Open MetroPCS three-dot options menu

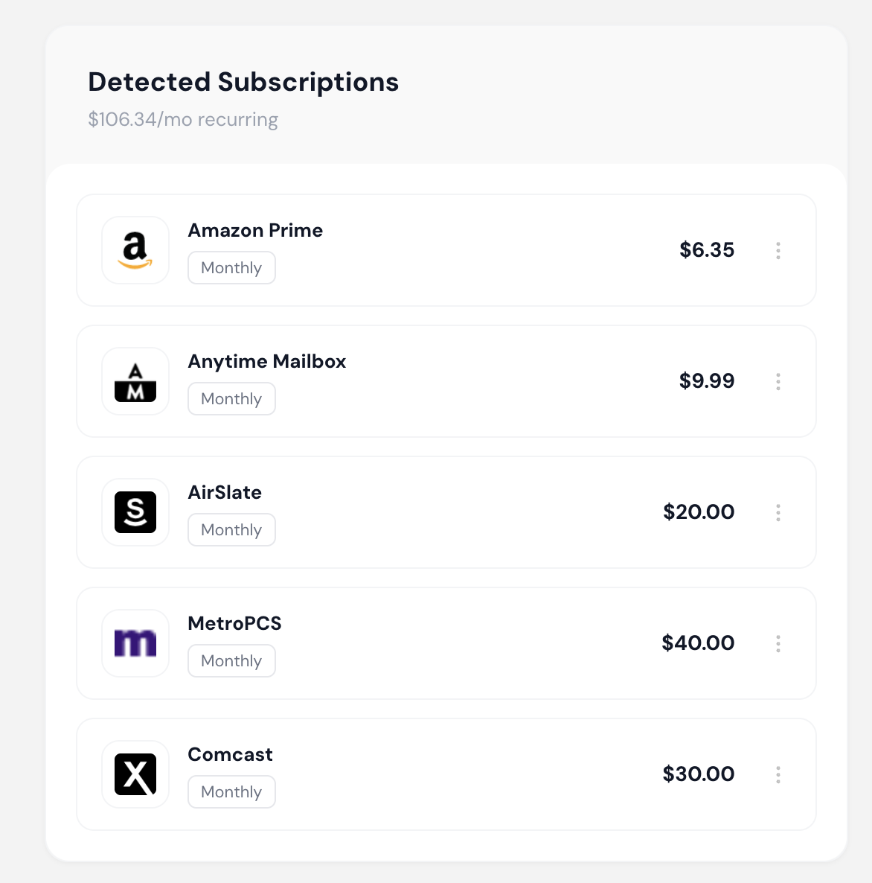[778, 643]
